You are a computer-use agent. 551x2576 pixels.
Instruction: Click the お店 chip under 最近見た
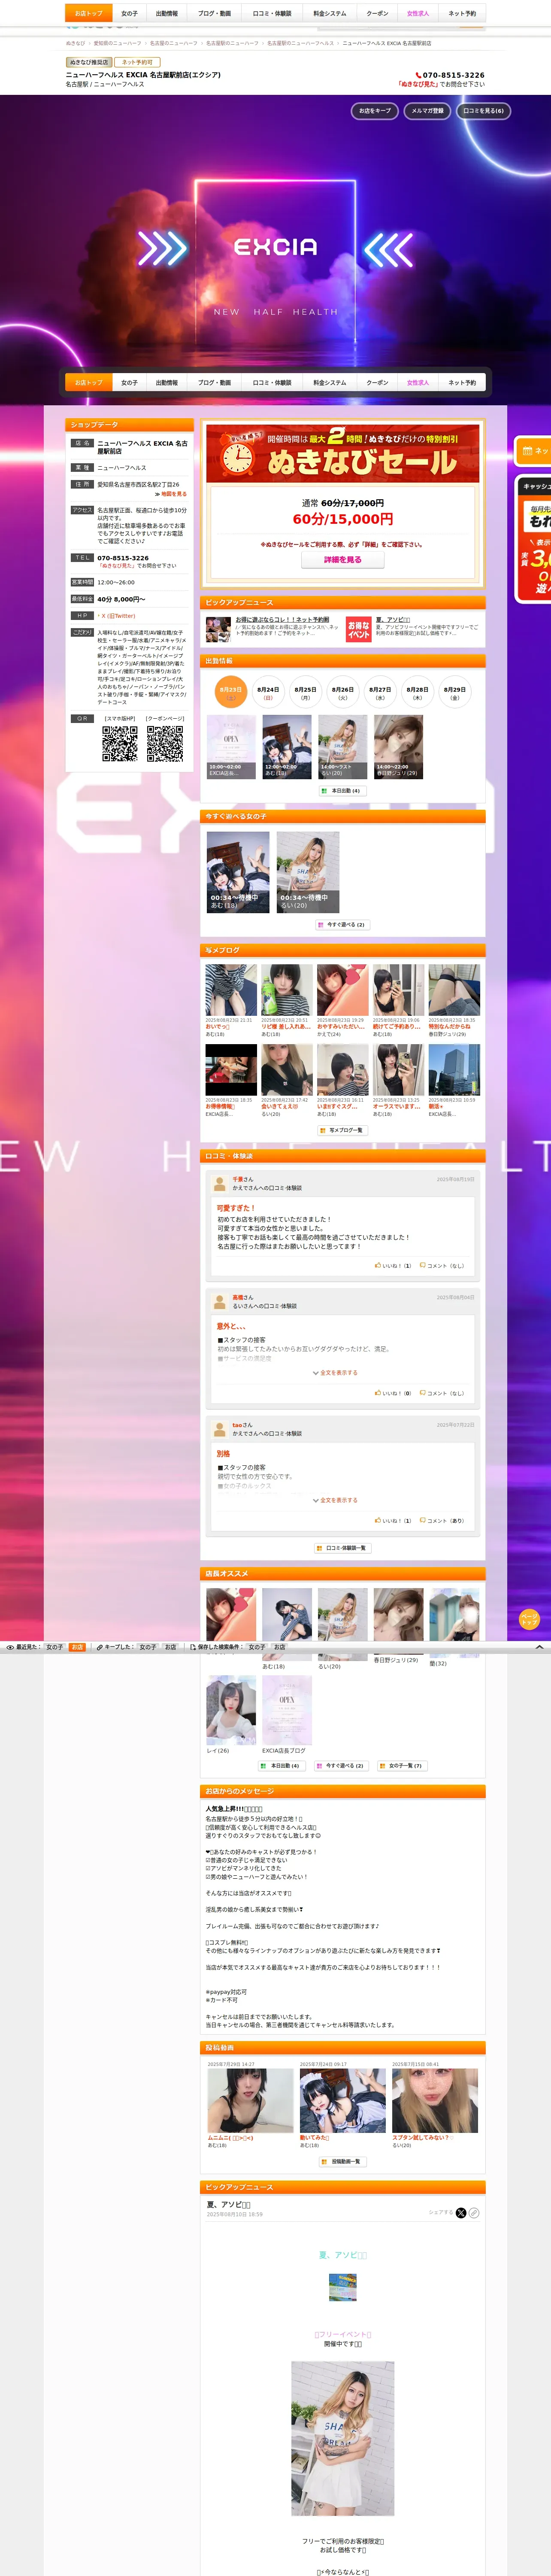pyautogui.click(x=77, y=1647)
